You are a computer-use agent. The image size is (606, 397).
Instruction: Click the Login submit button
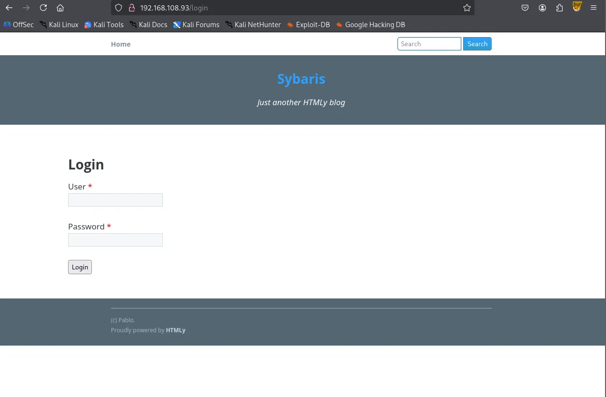(x=80, y=267)
